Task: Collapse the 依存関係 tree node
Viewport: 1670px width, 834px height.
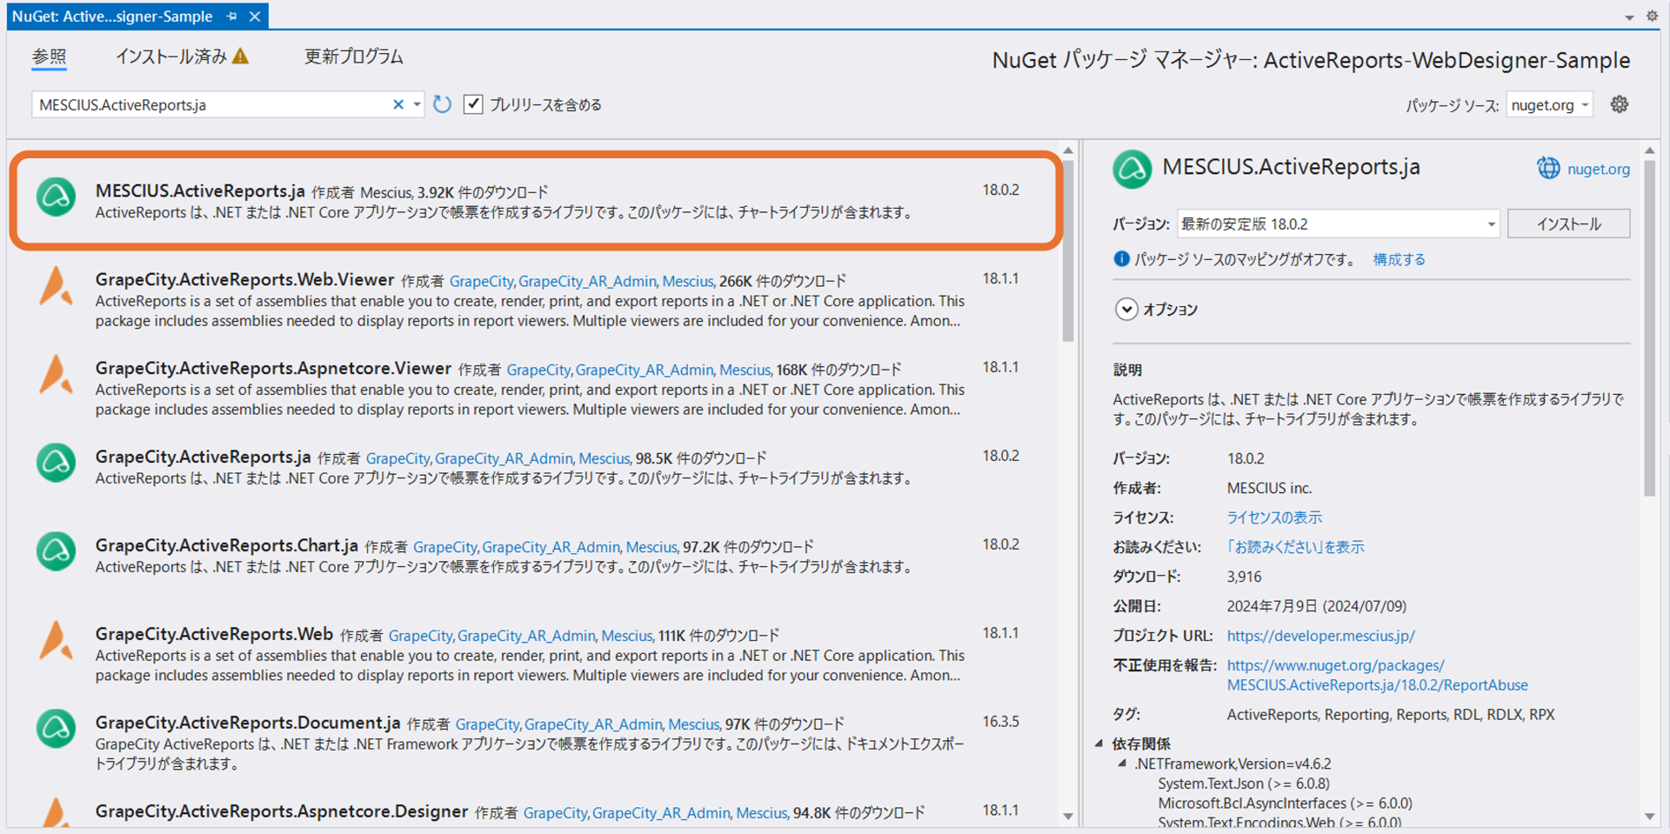Action: [x=1099, y=743]
